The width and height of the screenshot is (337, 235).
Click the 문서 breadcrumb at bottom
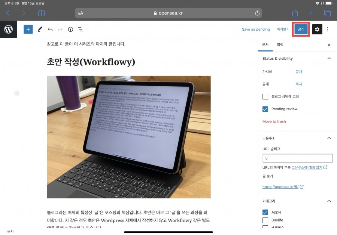(x=10, y=231)
